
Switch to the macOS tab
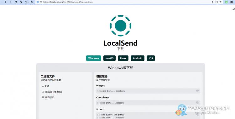click(x=109, y=58)
